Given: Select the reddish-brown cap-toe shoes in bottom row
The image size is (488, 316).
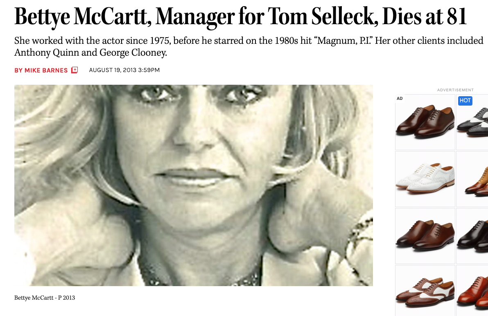Looking at the screenshot, I should coord(473,291).
